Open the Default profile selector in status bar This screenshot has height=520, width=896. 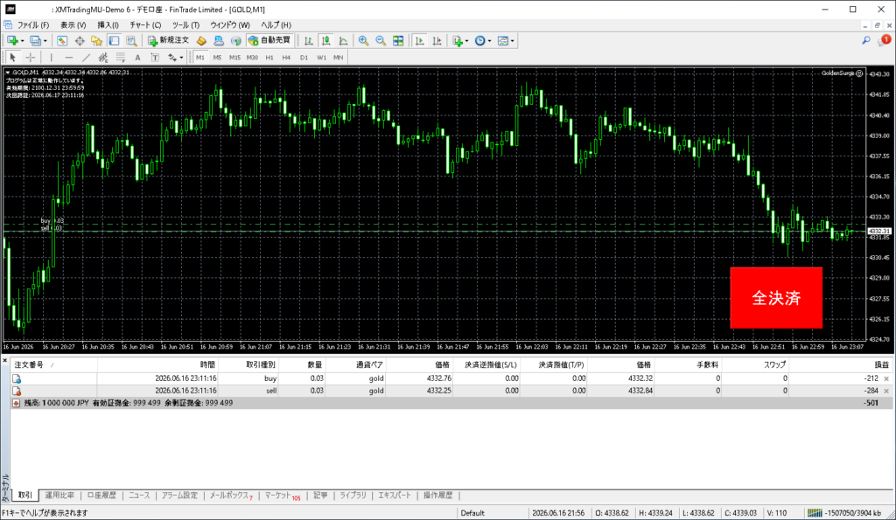pyautogui.click(x=473, y=513)
